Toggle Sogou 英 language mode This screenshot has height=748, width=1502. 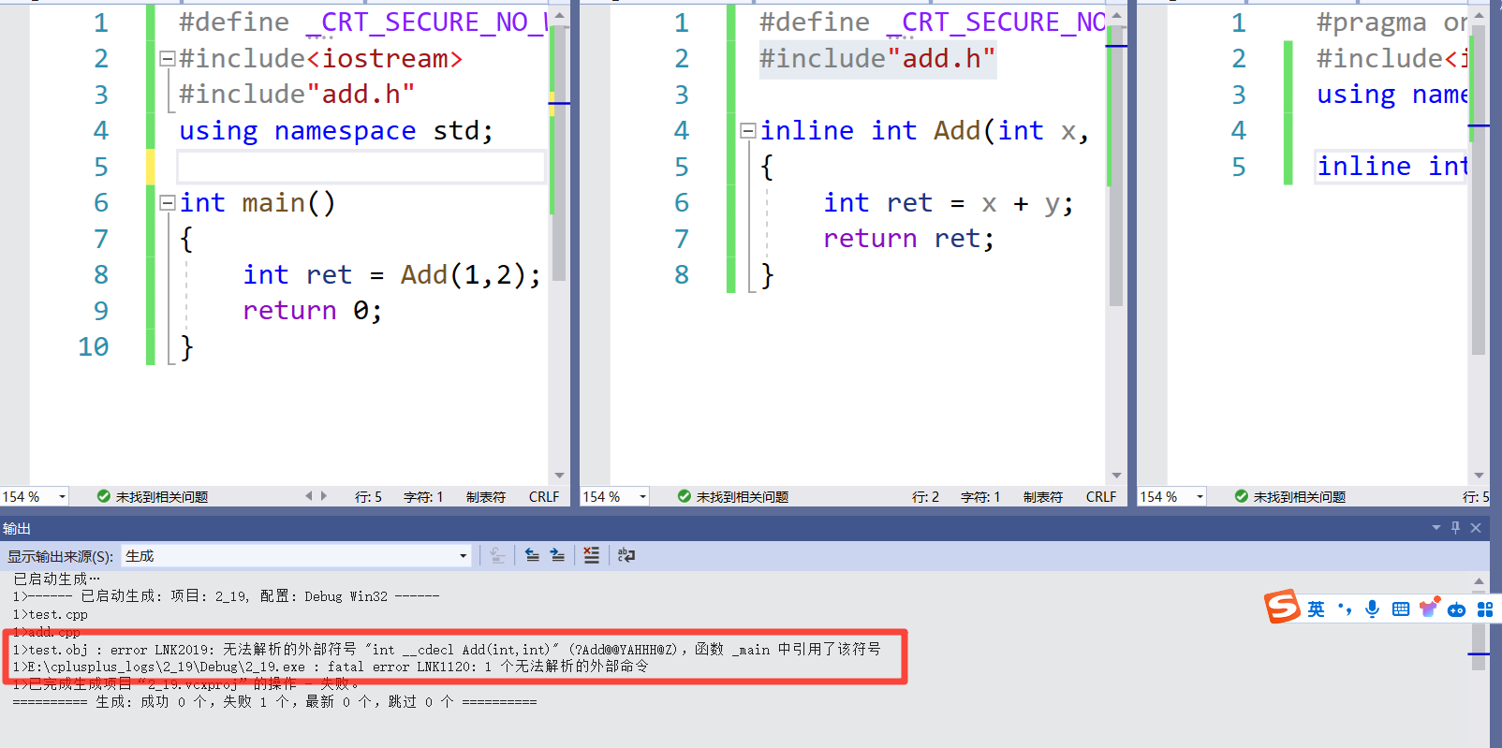[x=1316, y=609]
